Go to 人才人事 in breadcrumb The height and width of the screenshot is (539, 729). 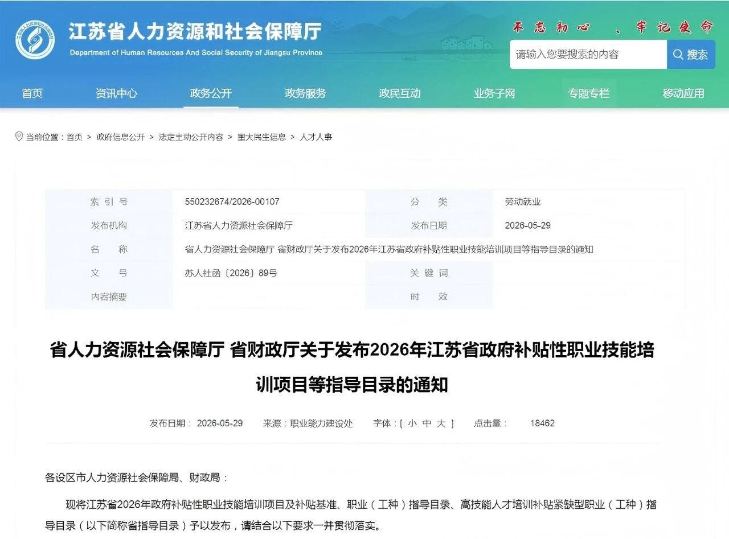click(316, 137)
